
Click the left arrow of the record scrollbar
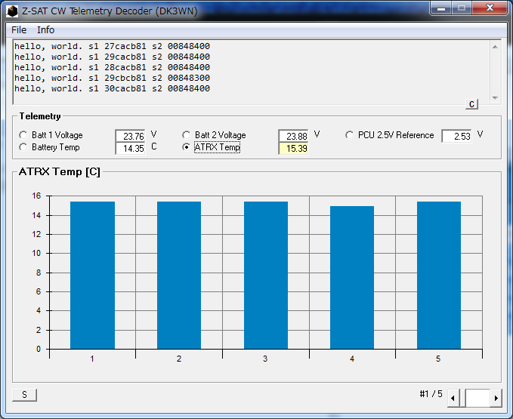tap(453, 398)
